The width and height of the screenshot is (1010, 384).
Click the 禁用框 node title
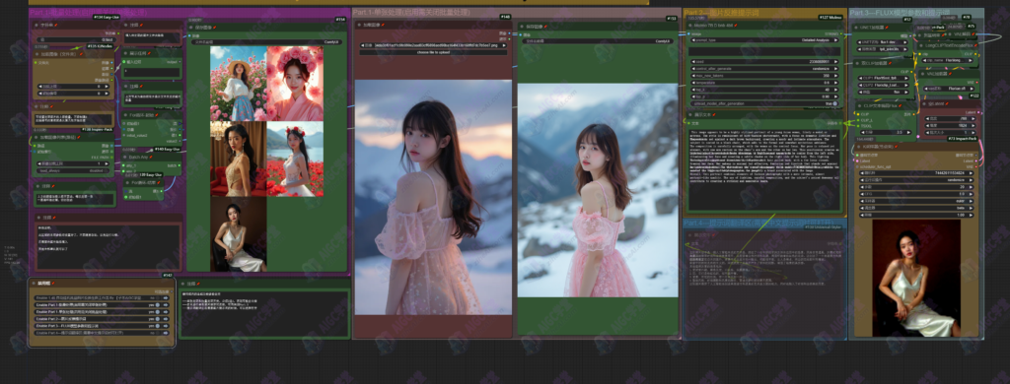point(43,283)
